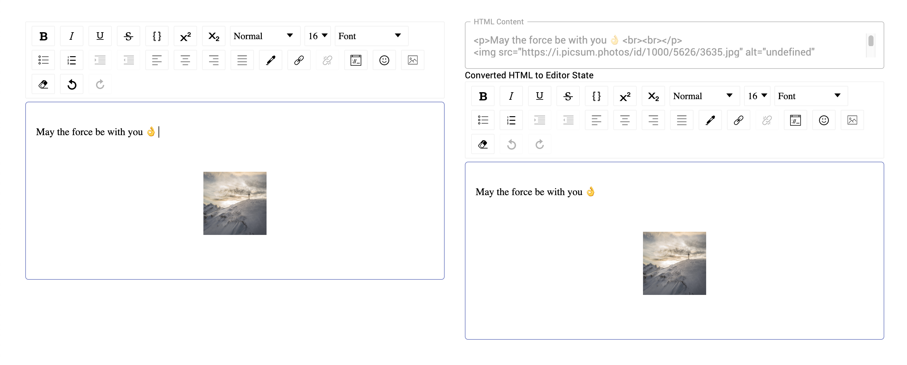Click the emoji picker icon in left toolbar
907x365 pixels.
384,60
